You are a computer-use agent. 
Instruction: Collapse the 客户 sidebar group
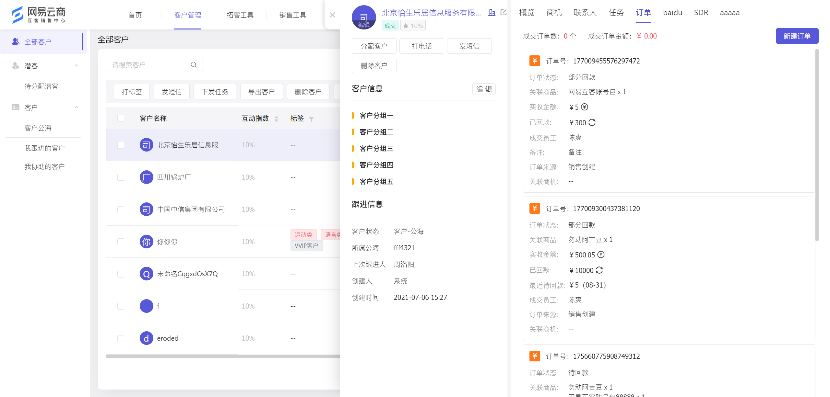77,107
